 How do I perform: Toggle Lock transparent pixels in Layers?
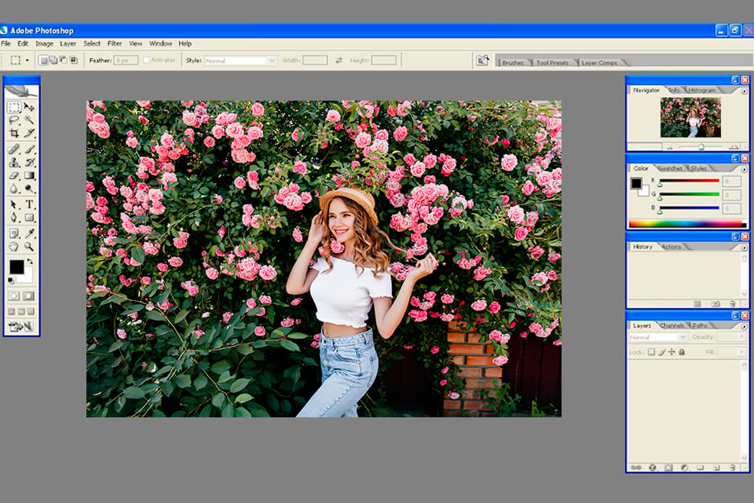(651, 352)
